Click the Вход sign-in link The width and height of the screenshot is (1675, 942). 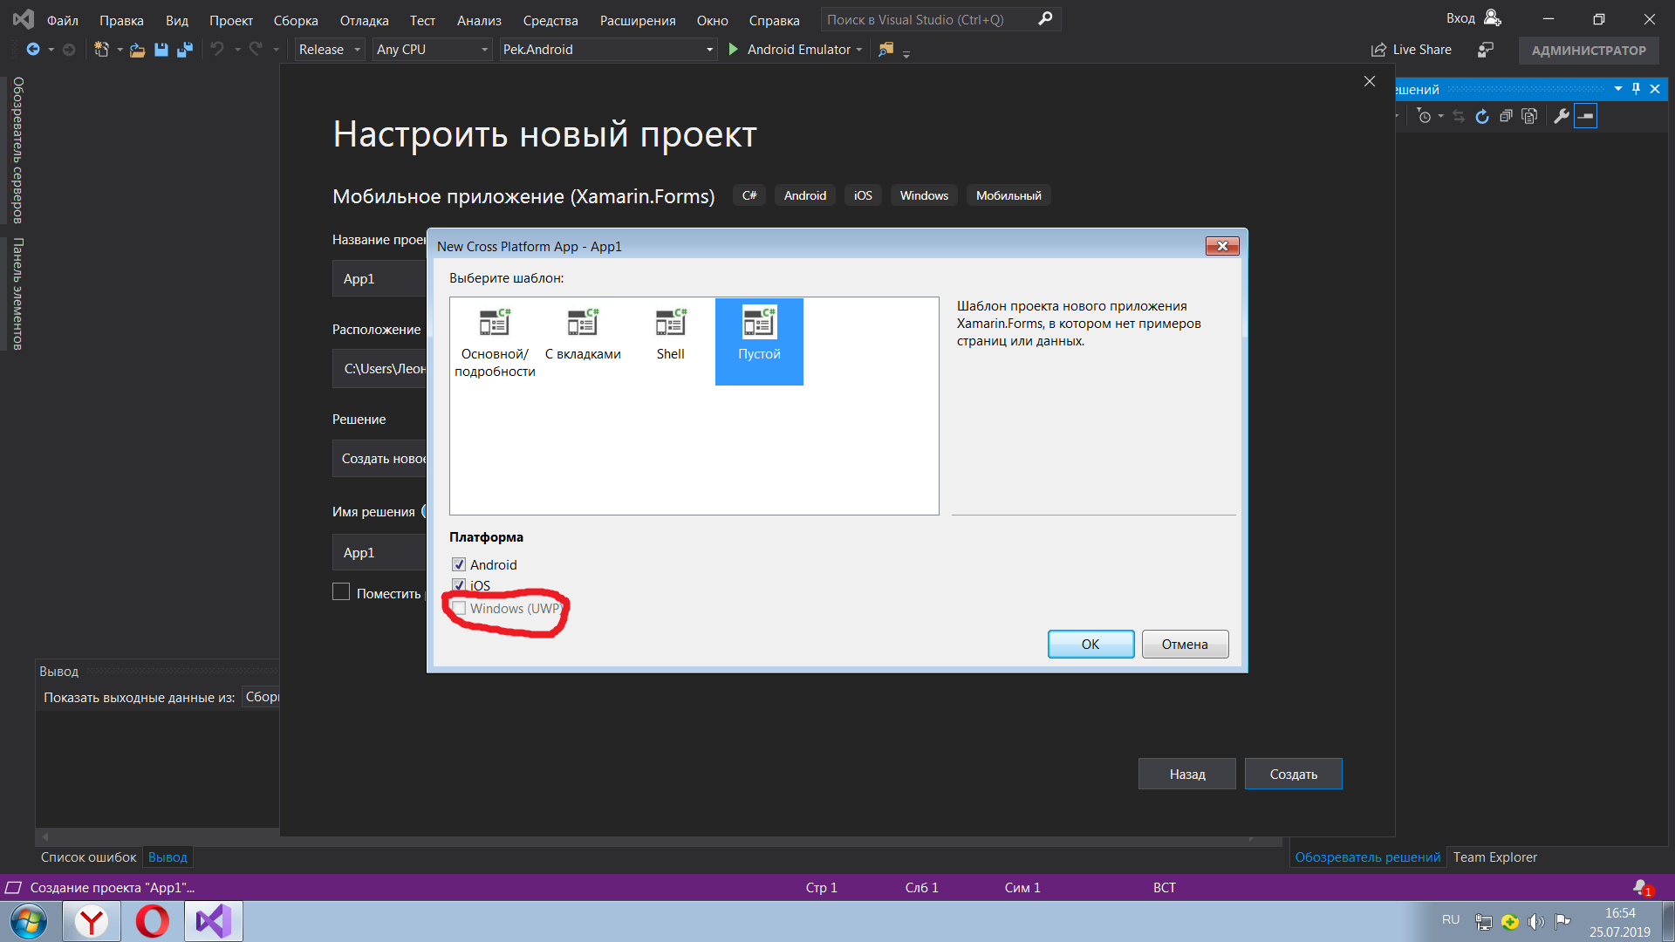[x=1460, y=18]
